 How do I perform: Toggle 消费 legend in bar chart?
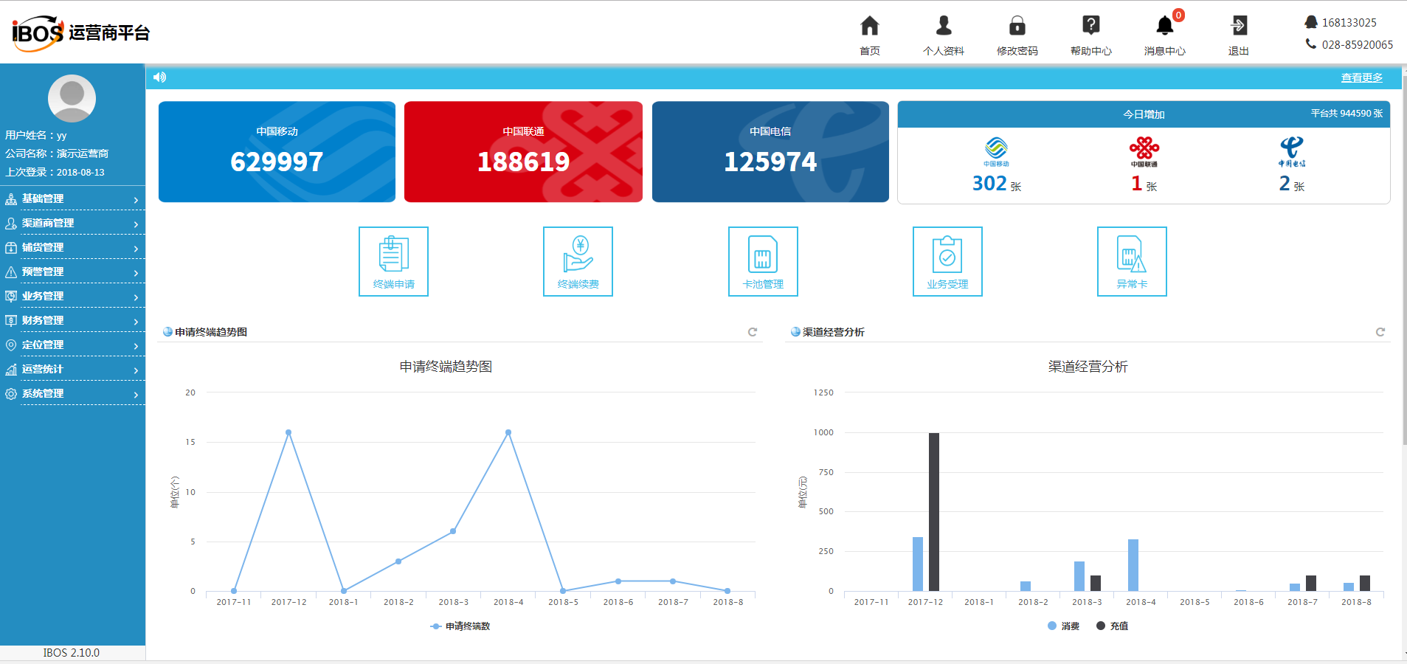click(x=1063, y=626)
